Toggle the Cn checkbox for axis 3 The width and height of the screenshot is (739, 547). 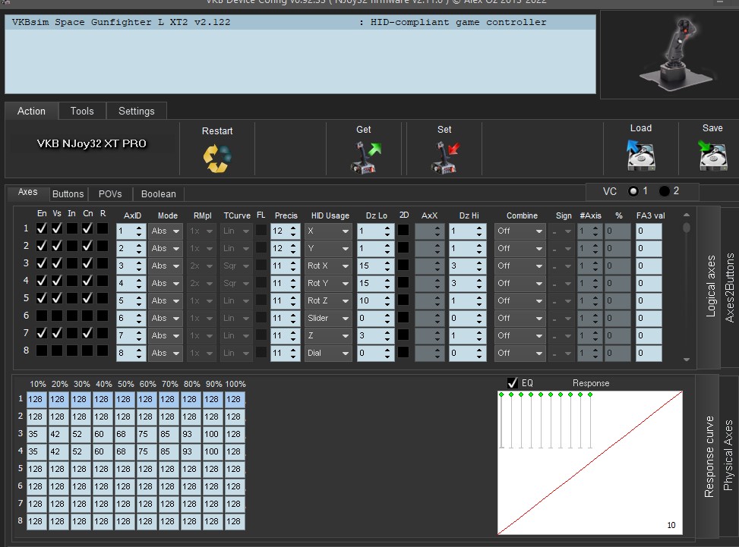tap(87, 263)
